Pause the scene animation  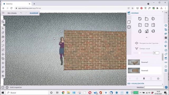point(144,79)
